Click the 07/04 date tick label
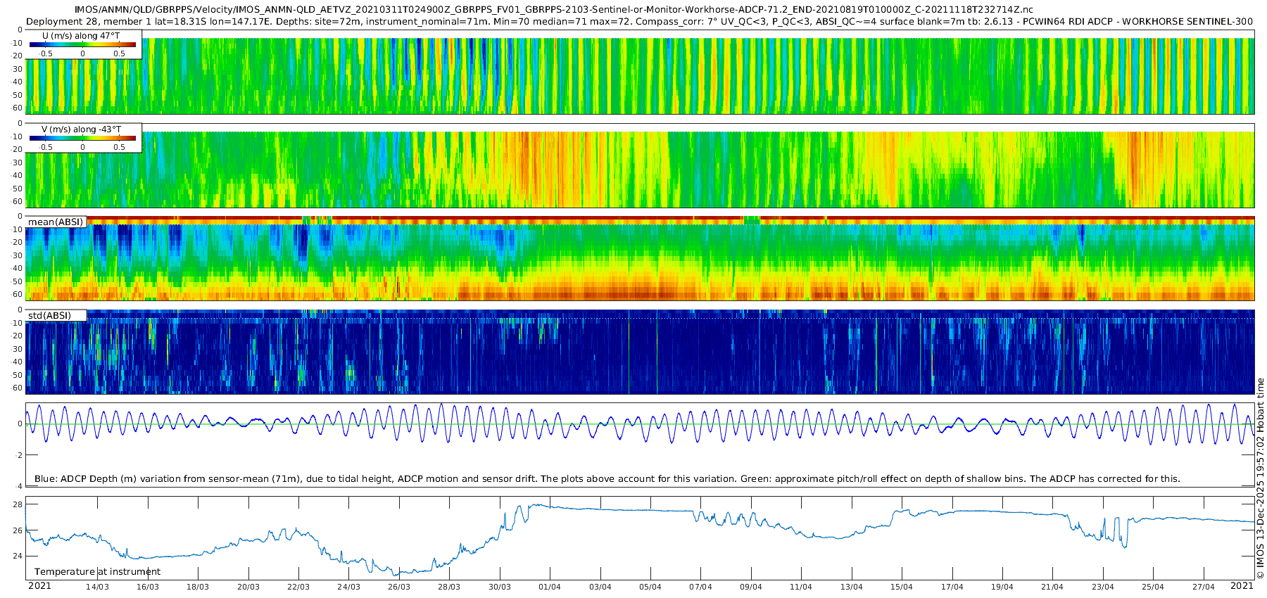 click(x=700, y=587)
